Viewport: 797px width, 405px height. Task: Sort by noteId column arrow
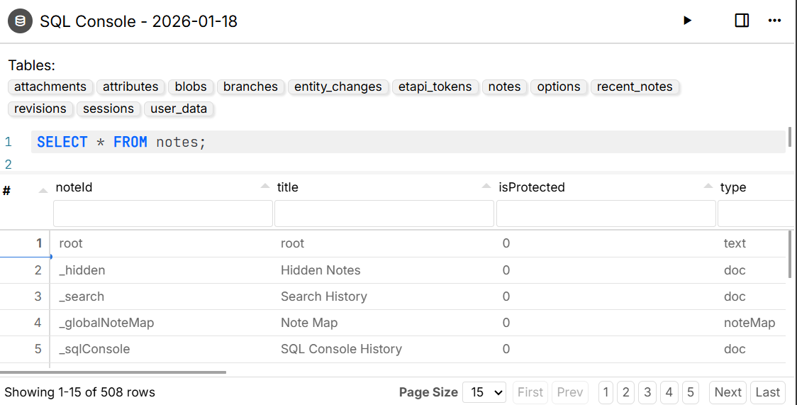pyautogui.click(x=43, y=189)
